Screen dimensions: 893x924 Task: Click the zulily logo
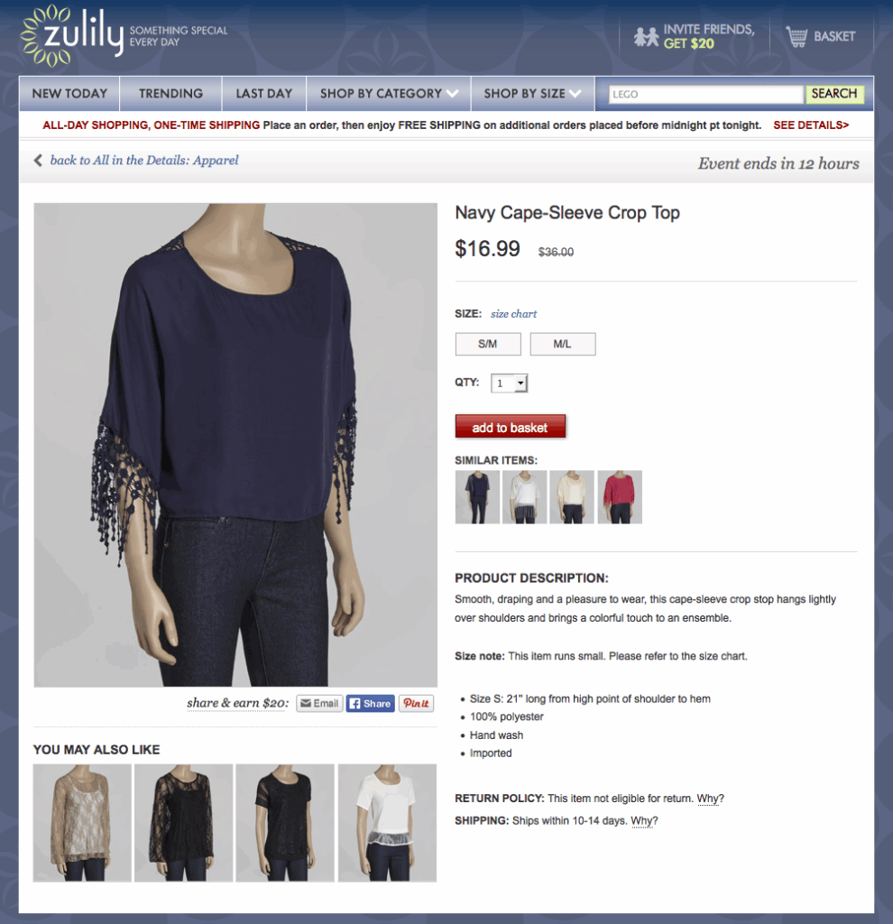pyautogui.click(x=72, y=35)
